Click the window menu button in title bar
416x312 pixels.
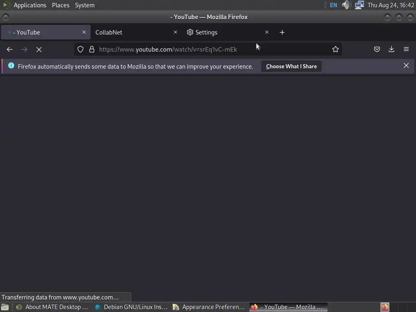point(6,17)
